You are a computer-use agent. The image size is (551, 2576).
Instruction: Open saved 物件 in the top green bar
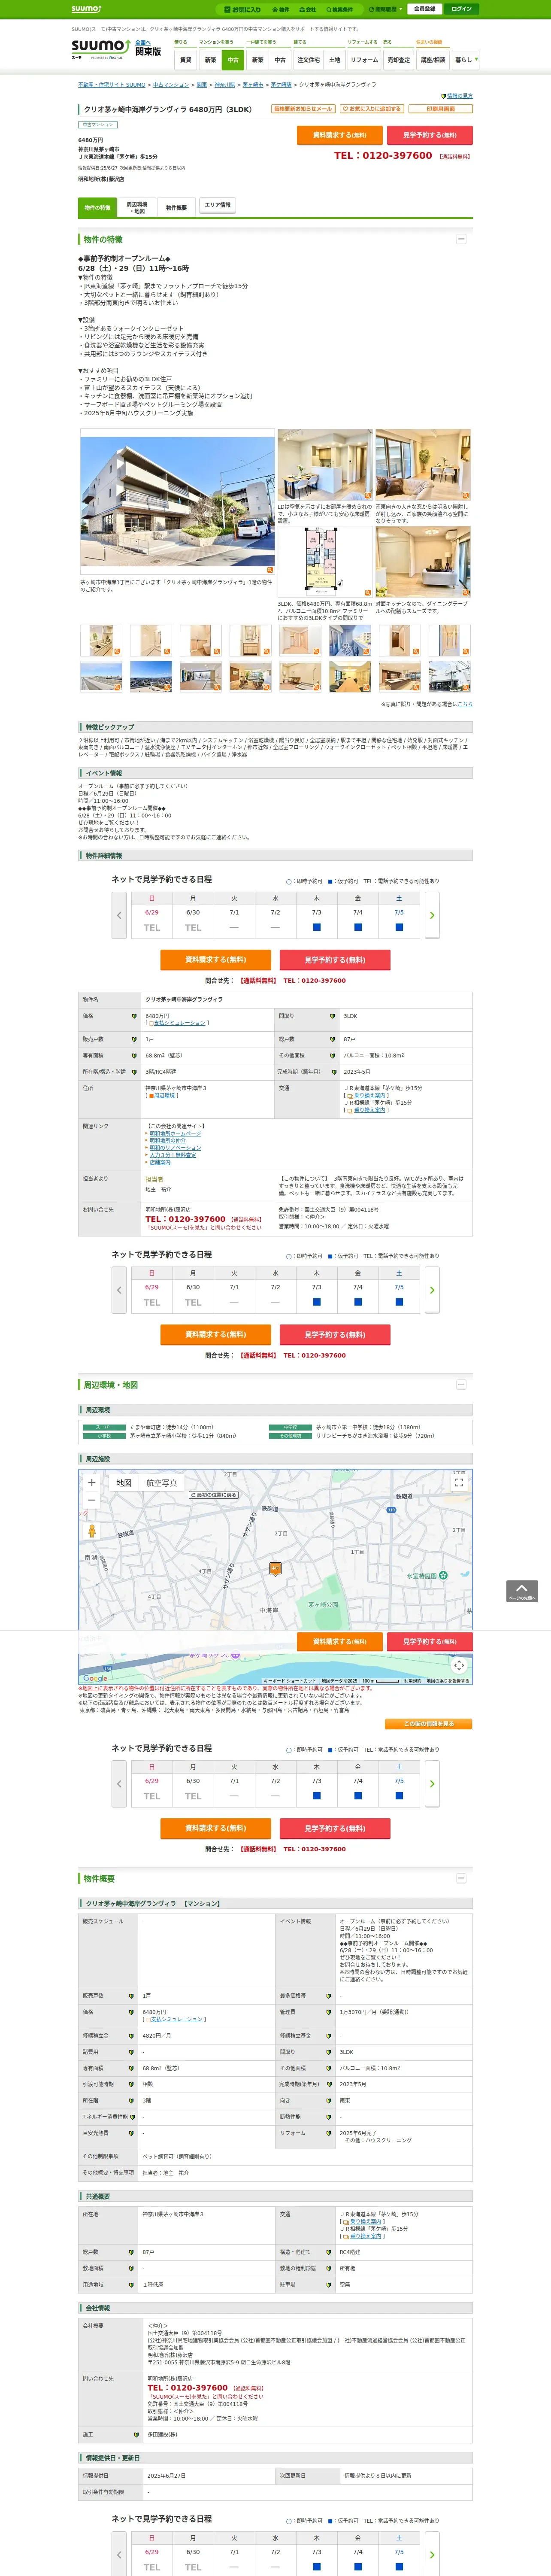pos(281,9)
